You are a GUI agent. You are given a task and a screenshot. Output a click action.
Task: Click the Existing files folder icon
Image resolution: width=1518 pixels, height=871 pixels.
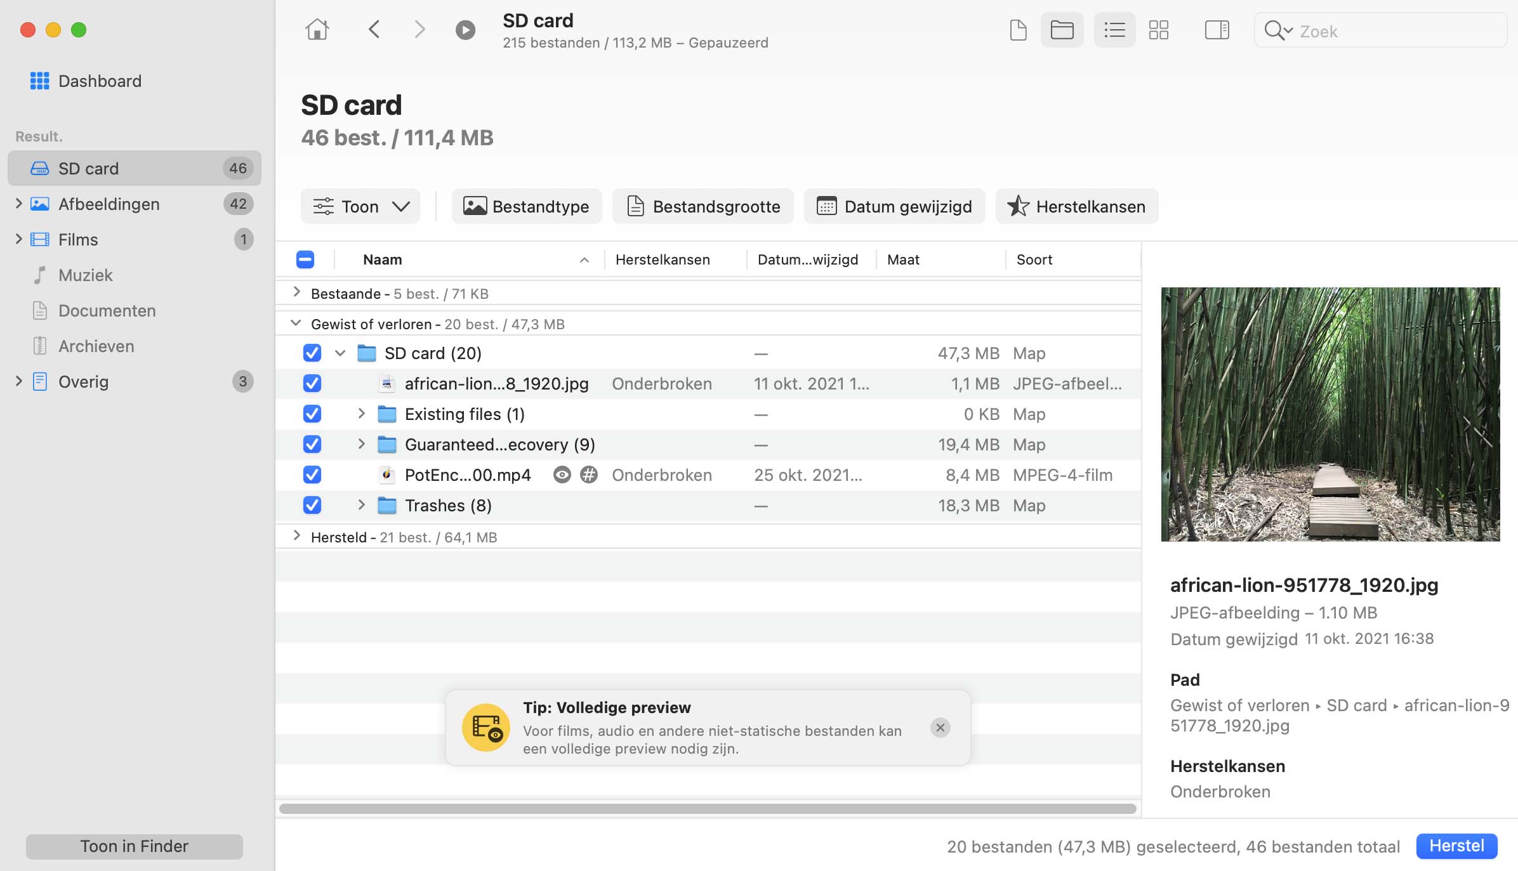(x=387, y=414)
